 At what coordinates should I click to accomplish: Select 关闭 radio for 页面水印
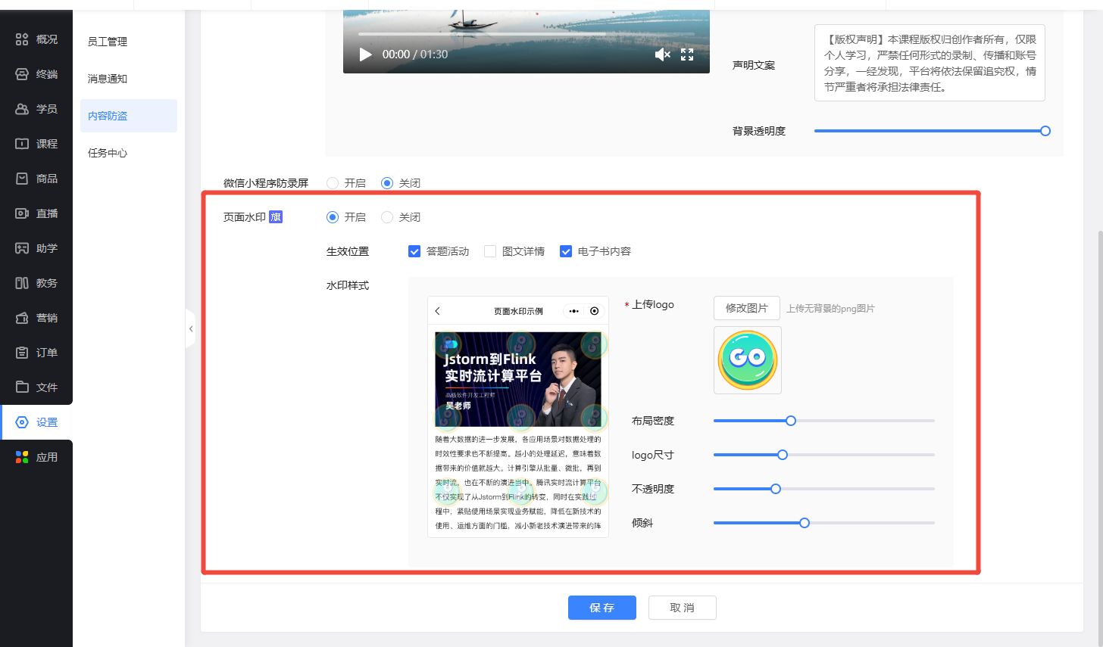[x=387, y=217]
